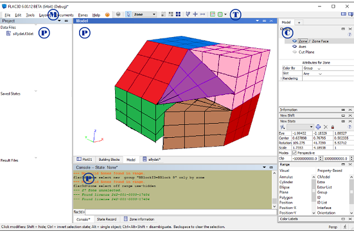This screenshot has width=354, height=232.
Task: Select the Interface property-based range
Action: (324, 208)
